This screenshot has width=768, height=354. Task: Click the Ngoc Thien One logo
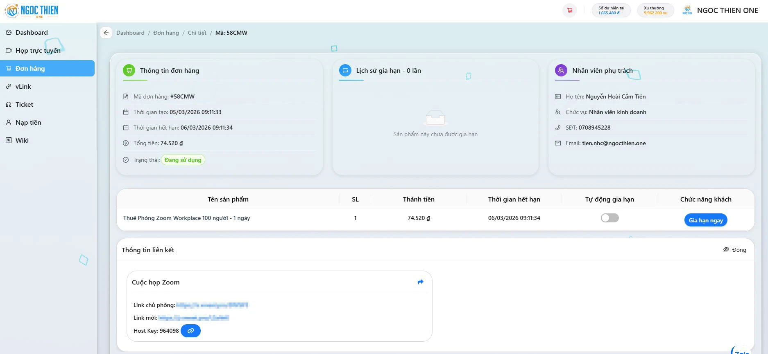tap(32, 11)
